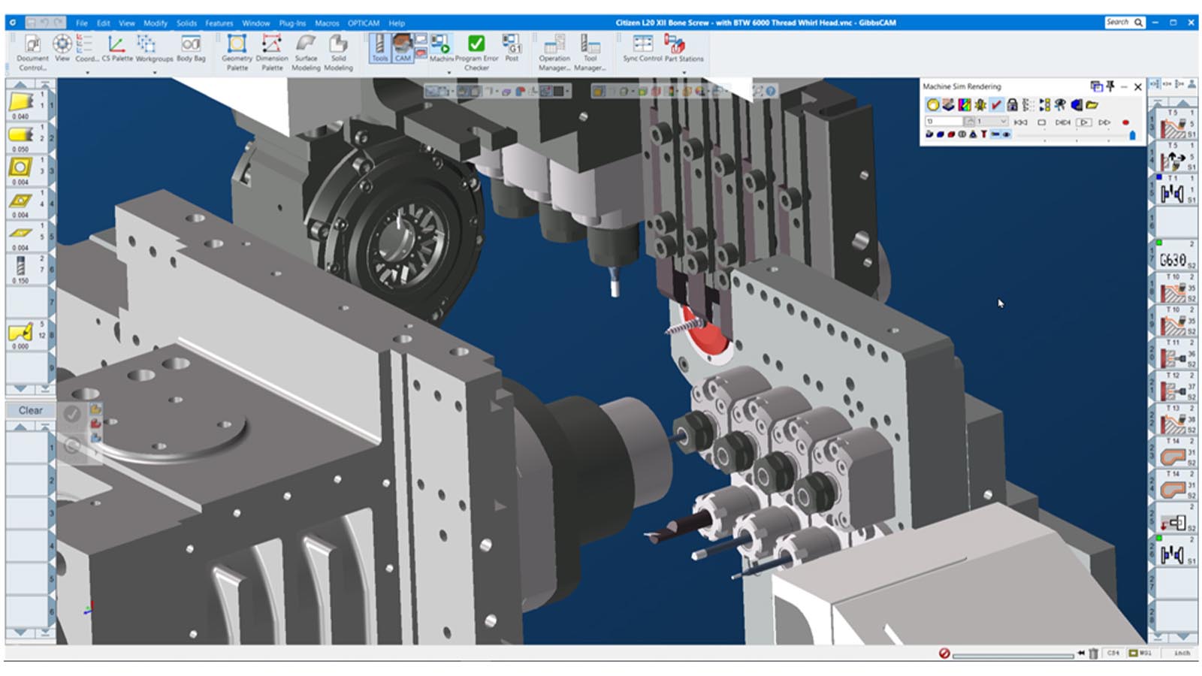
Task: Click the Search box in title bar
Action: 1124,23
